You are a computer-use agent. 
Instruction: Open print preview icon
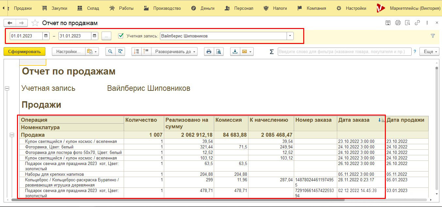pyautogui.click(x=219, y=51)
